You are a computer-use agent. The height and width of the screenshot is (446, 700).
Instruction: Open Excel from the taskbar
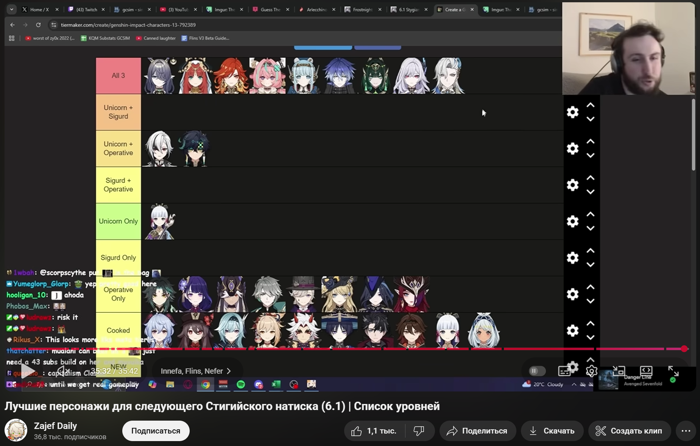click(x=276, y=385)
